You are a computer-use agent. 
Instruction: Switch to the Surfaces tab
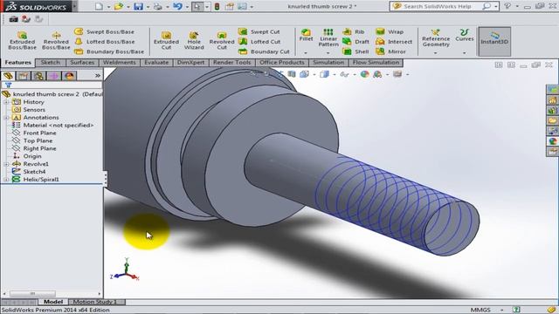click(82, 63)
